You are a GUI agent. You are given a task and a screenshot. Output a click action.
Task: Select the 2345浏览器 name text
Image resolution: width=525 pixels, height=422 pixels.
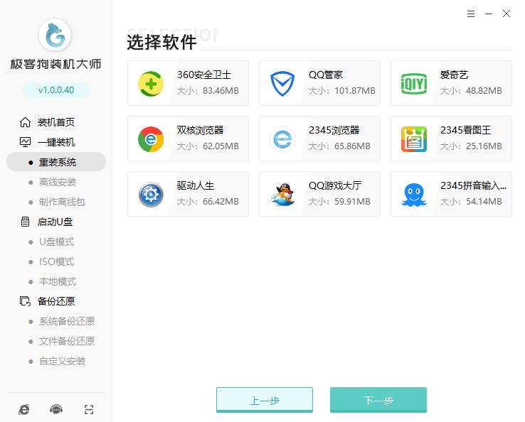[x=334, y=130]
